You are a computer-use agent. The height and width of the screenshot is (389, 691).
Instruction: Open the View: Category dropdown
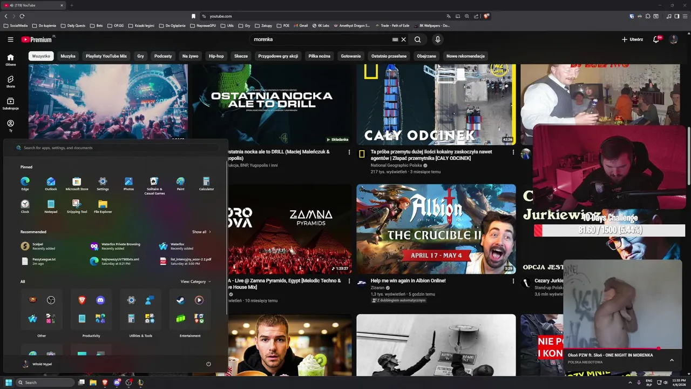(x=195, y=281)
